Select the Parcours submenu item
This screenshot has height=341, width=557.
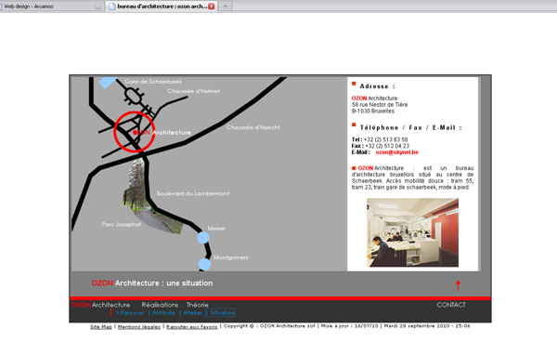point(130,313)
